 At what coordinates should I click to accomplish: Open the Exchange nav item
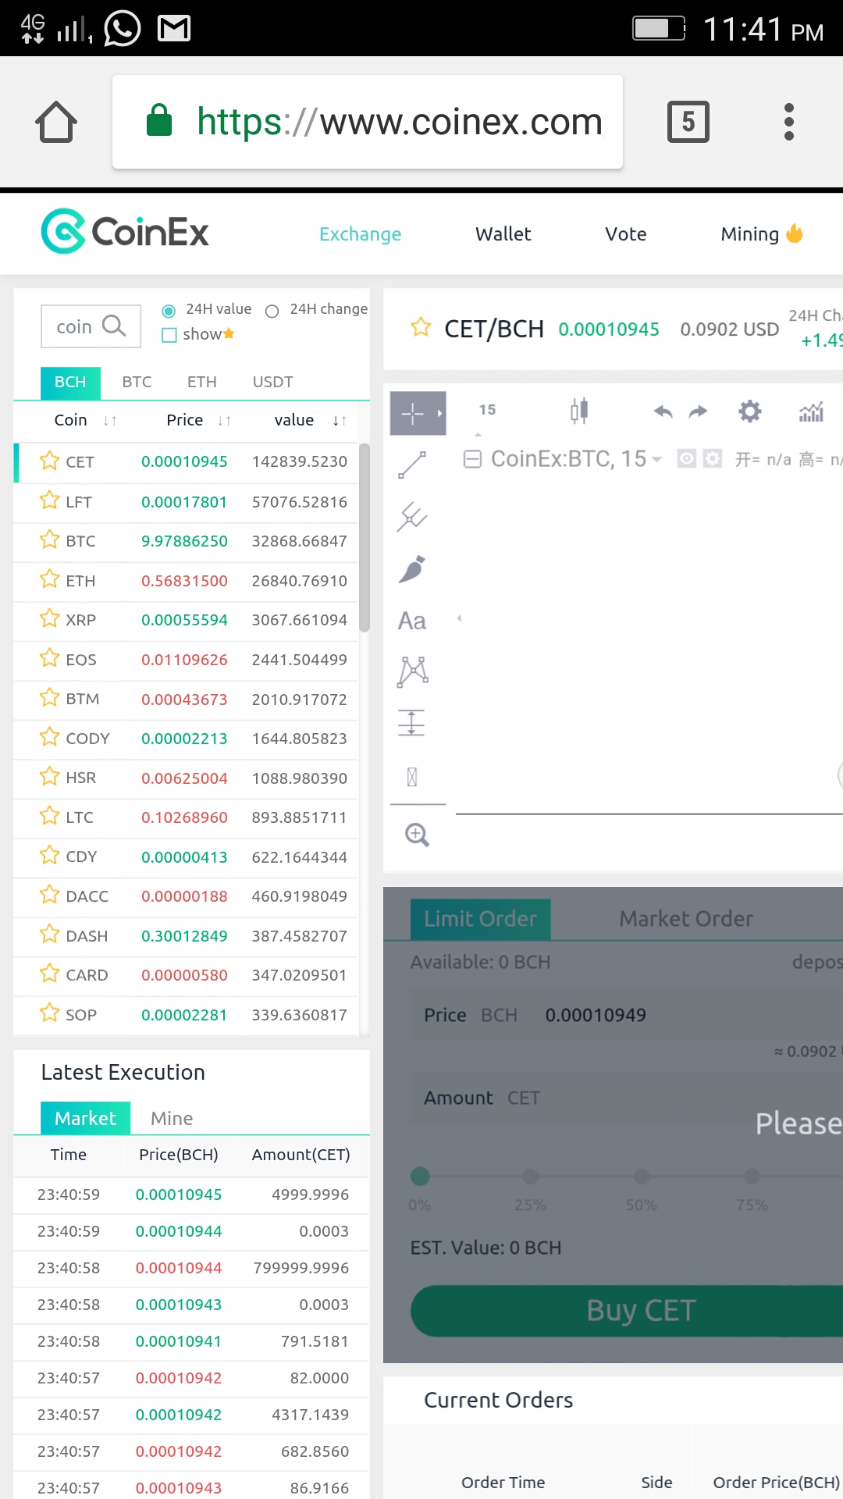coord(360,234)
